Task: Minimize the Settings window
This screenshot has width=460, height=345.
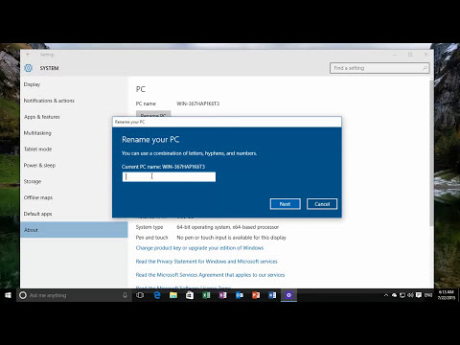Action: (395, 55)
